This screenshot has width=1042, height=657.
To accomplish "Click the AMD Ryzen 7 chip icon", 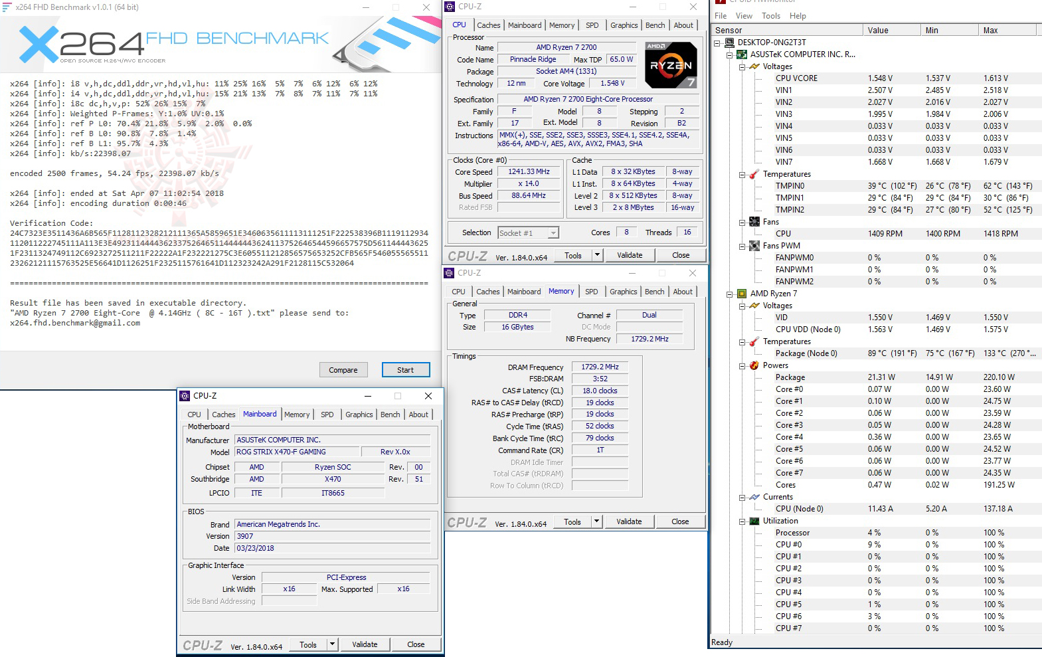I will (742, 294).
